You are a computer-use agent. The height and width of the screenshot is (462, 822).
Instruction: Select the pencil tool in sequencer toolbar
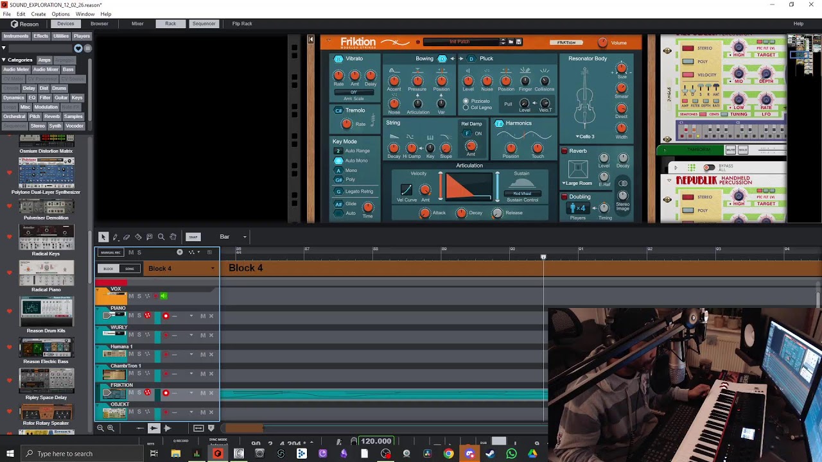[x=115, y=237]
